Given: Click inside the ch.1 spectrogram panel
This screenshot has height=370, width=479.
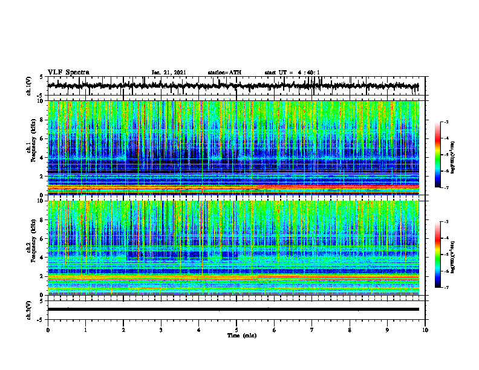Looking at the screenshot, I should pos(233,148).
